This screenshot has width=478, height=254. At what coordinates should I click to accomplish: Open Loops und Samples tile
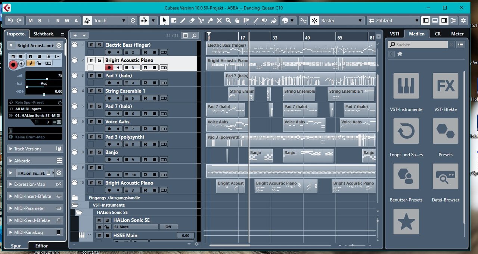pos(406,131)
